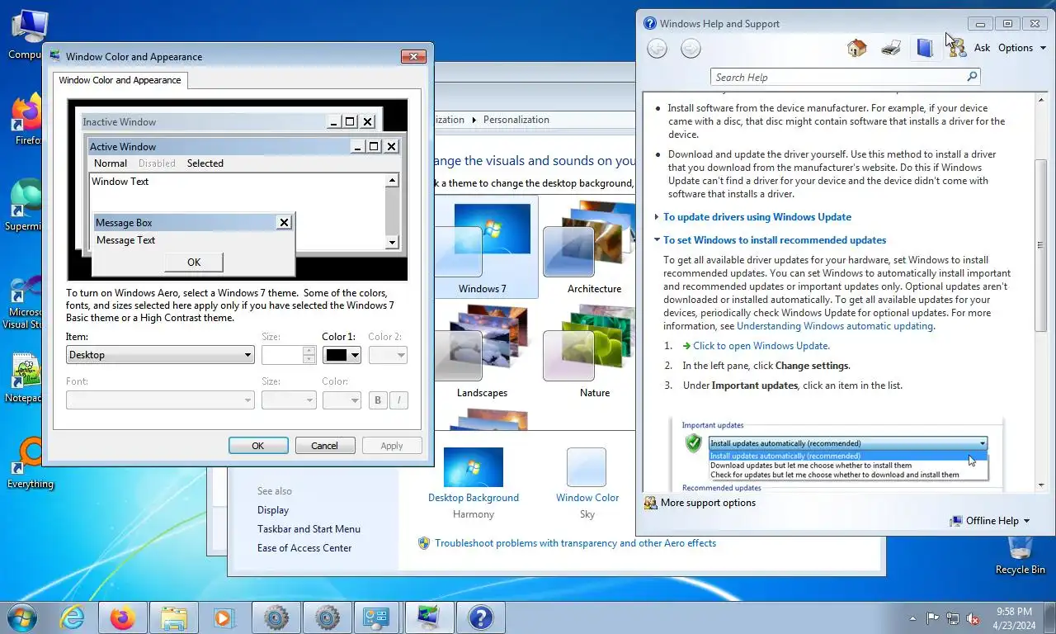
Task: Open the Color 2 dropdown
Action: (x=388, y=355)
